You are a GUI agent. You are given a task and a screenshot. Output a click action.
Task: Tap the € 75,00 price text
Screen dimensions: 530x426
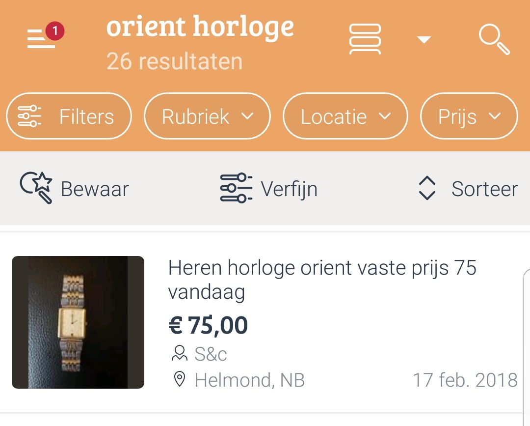[208, 325]
